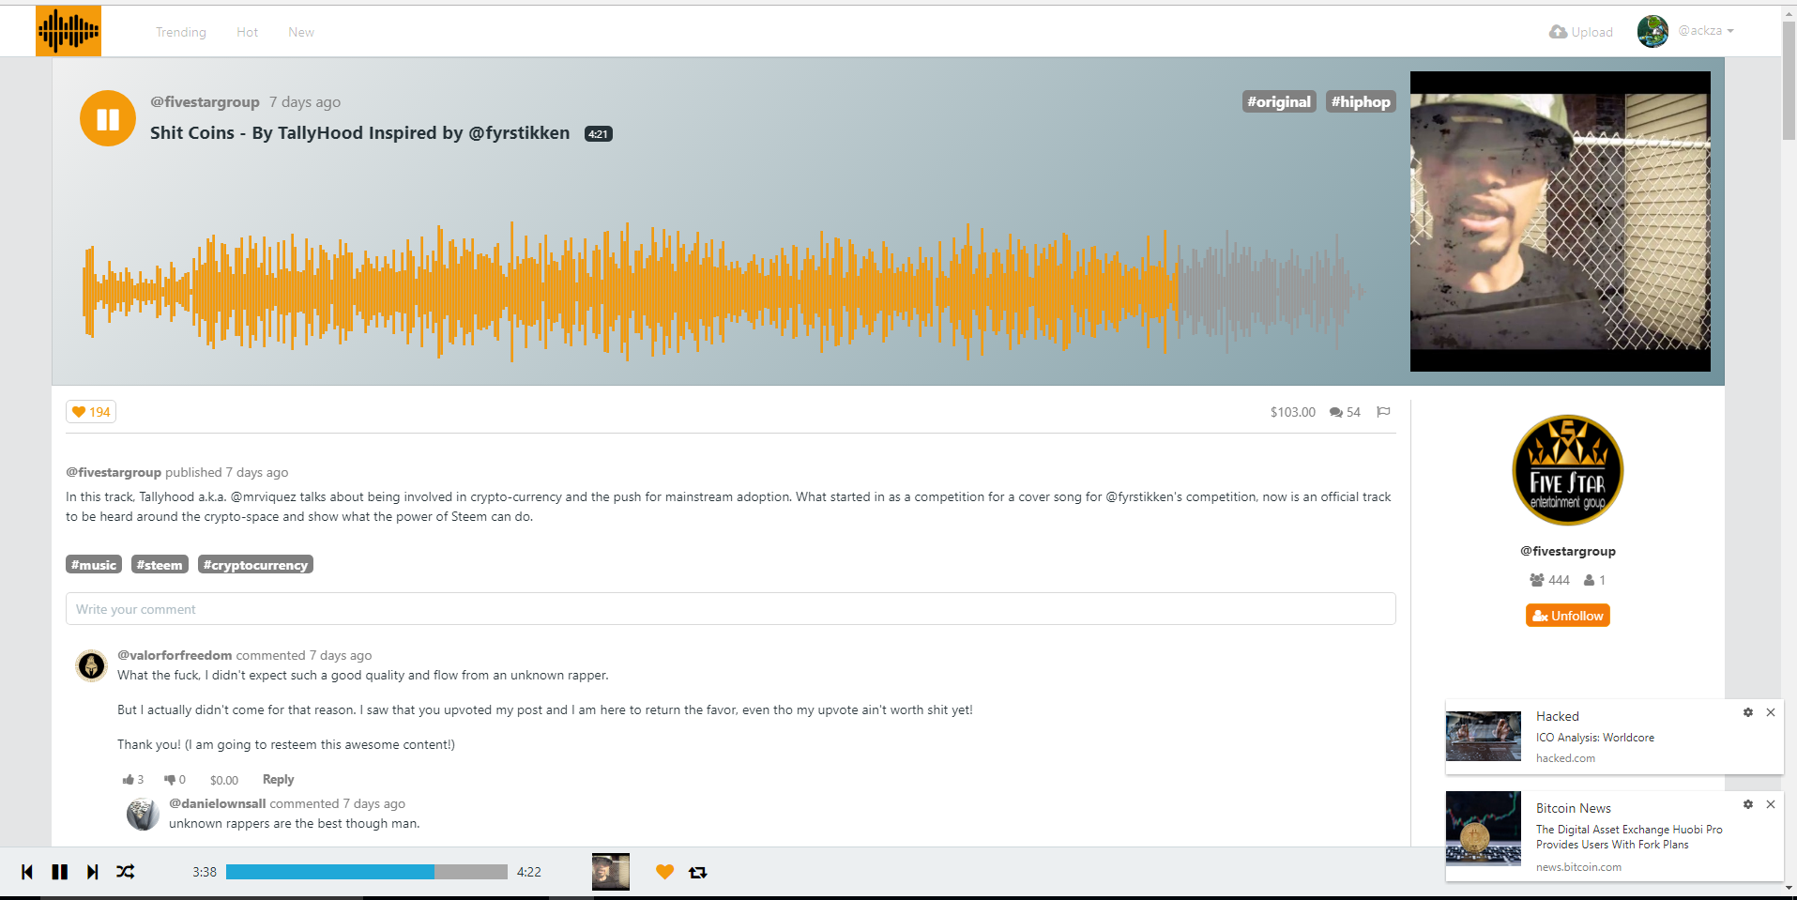Like current track with player bar heart

click(x=664, y=872)
